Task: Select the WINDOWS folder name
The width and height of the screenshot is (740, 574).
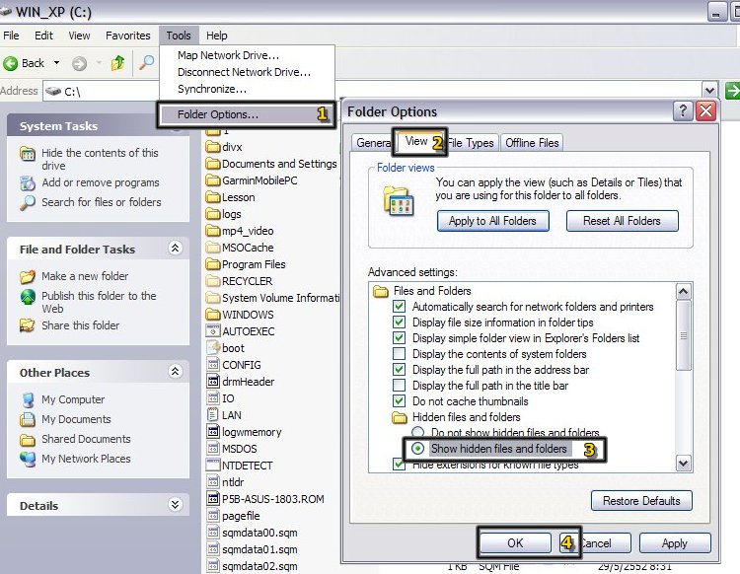Action: (x=248, y=315)
